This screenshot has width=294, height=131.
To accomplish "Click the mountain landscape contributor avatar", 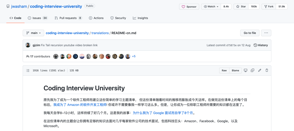I will pyautogui.click(x=82, y=56).
